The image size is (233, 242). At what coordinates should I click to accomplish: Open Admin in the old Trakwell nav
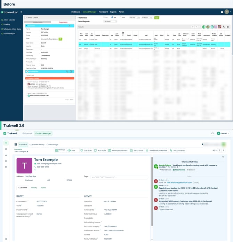point(121,12)
